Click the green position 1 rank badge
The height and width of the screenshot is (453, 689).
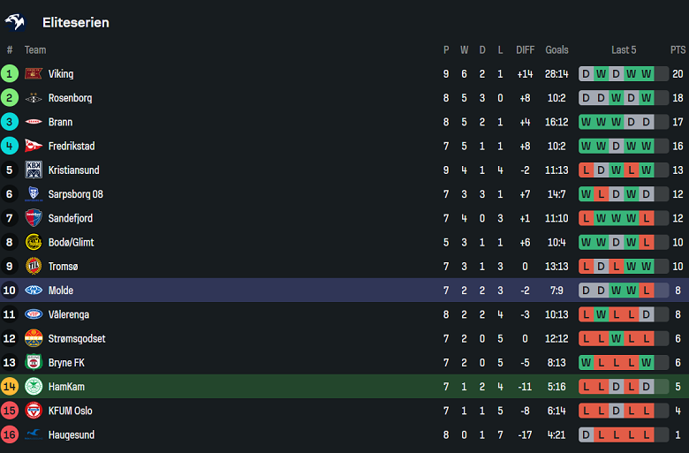pyautogui.click(x=10, y=74)
